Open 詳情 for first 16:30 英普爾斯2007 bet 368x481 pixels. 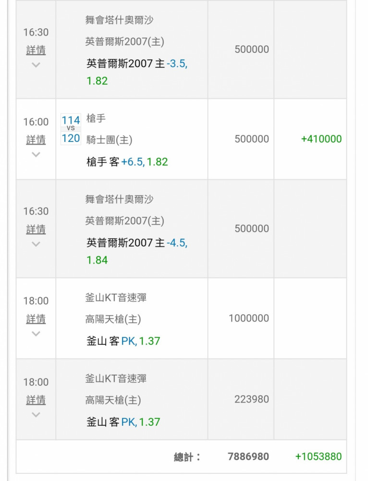click(36, 50)
